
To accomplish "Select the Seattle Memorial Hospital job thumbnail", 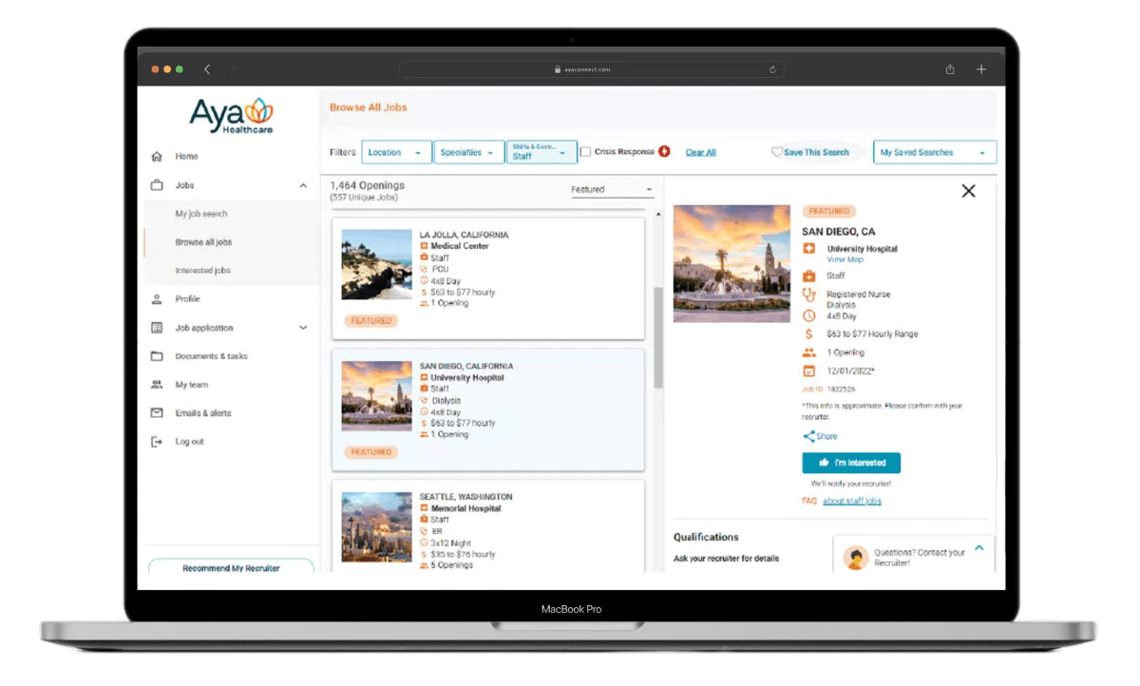I will (x=377, y=526).
